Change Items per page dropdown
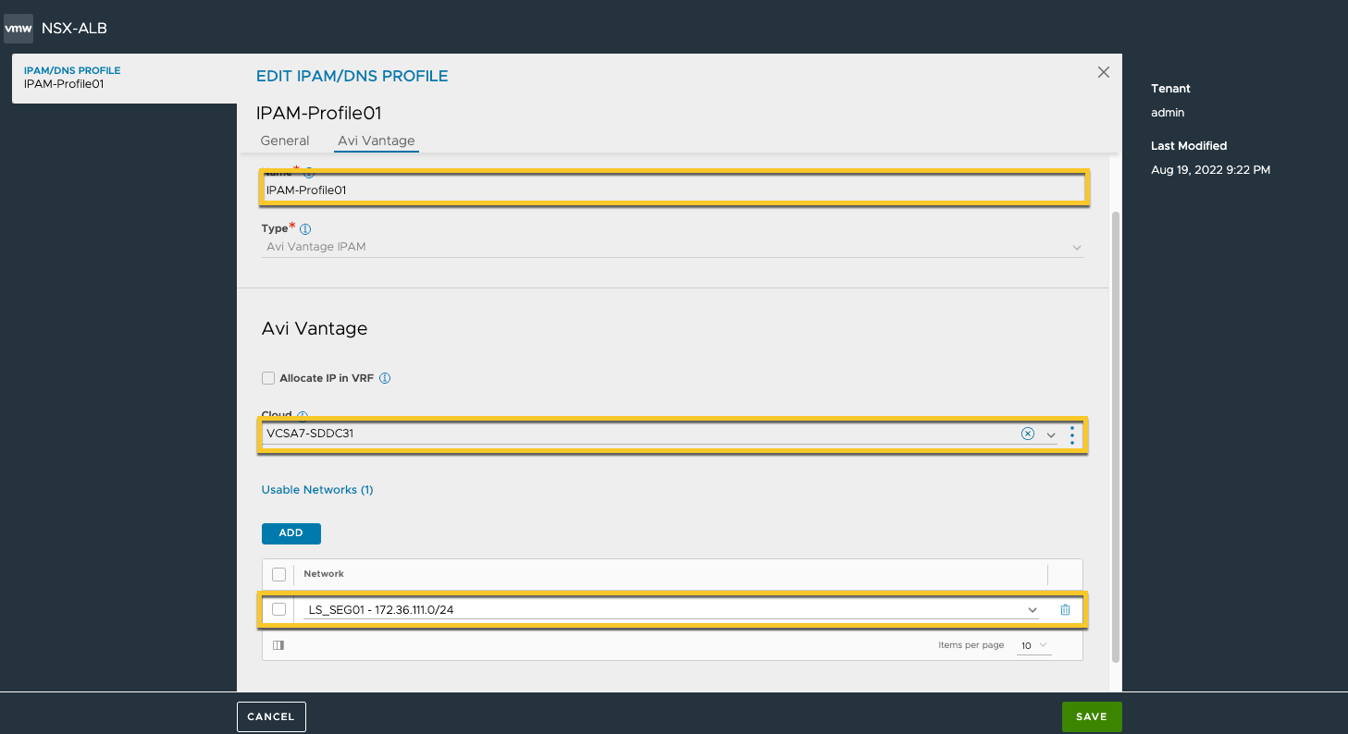 tap(1034, 645)
